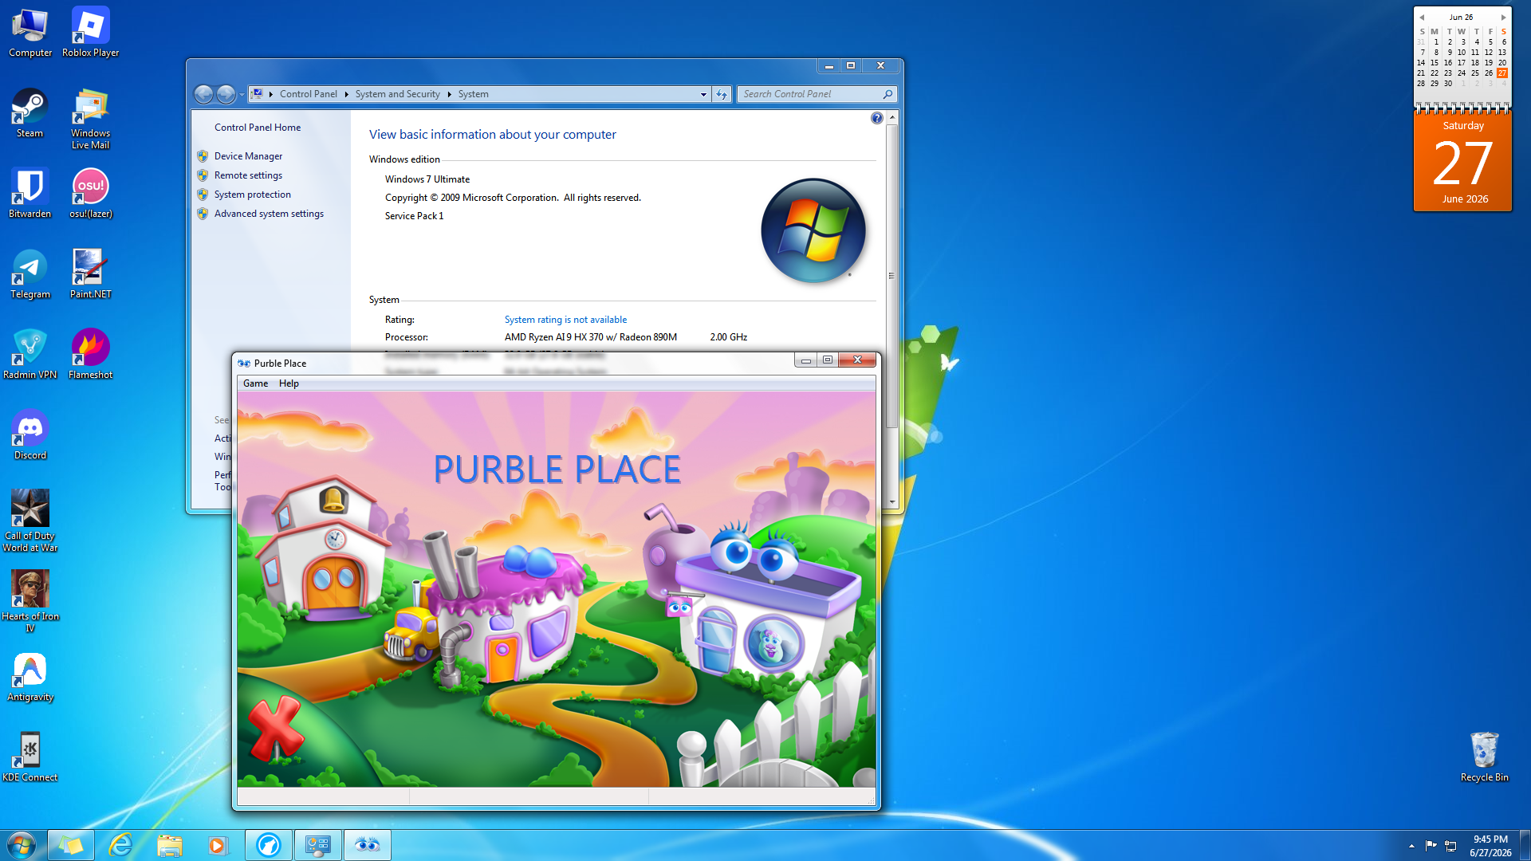Viewport: 1531px width, 861px height.
Task: Open the Computer desktop icon
Action: 30,33
